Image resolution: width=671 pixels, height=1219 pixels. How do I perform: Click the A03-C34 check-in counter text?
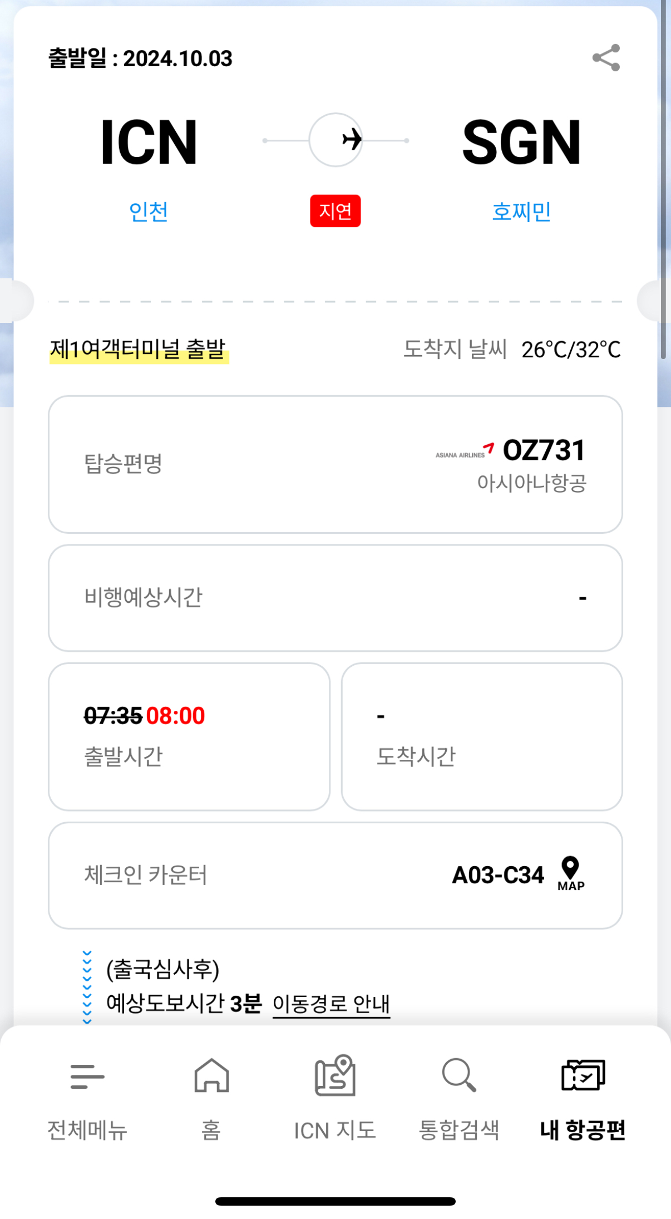497,876
